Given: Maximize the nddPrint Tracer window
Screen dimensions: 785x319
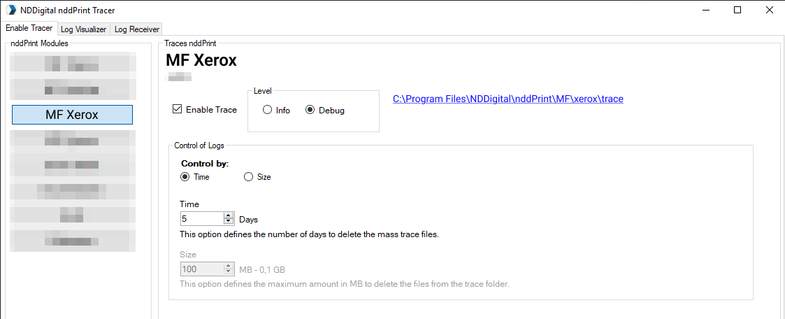Looking at the screenshot, I should click(x=737, y=10).
